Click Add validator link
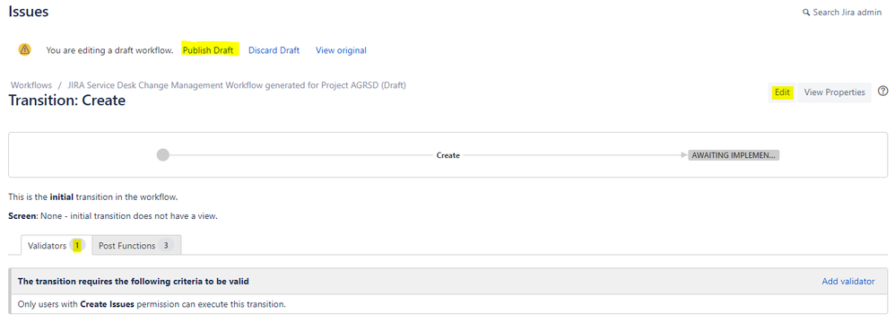Screen dimensions: 895x323 pyautogui.click(x=847, y=282)
